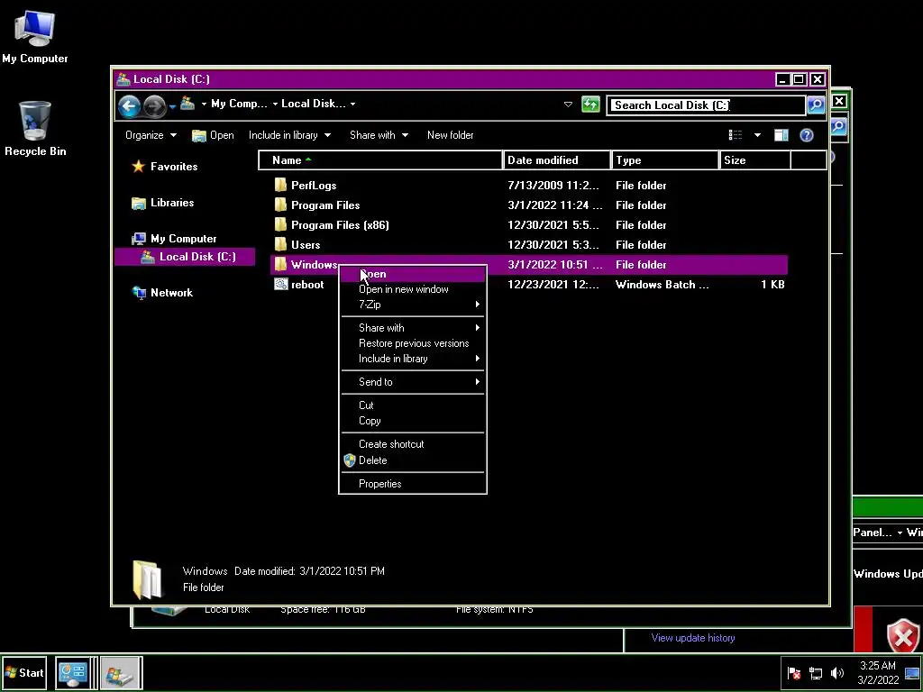Image resolution: width=923 pixels, height=692 pixels.
Task: Open the Recycle Bin desktop icon
Action: [35, 128]
